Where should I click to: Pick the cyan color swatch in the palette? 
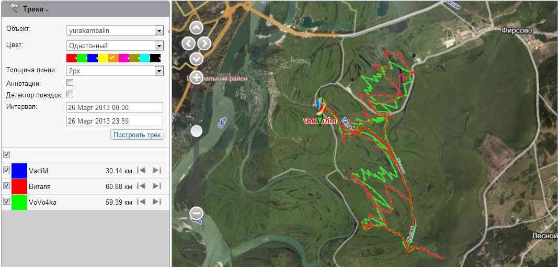click(145, 58)
